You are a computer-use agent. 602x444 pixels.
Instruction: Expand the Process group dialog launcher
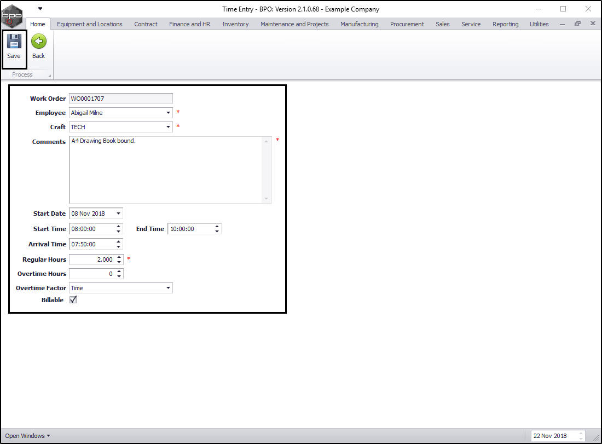point(49,76)
